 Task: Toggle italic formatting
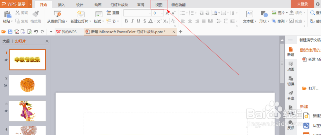click(133, 21)
